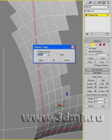Toggle Show End Result icon

(92, 34)
